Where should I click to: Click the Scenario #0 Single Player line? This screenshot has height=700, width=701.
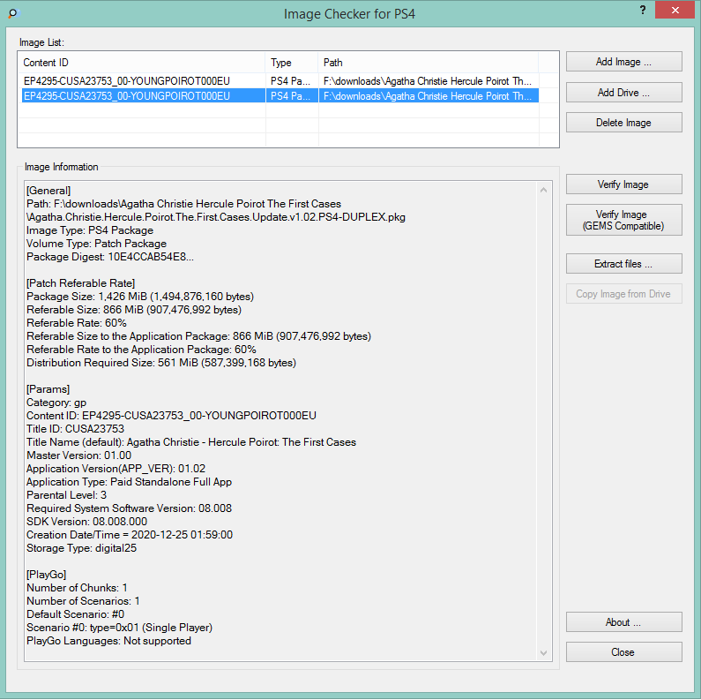[x=119, y=628]
